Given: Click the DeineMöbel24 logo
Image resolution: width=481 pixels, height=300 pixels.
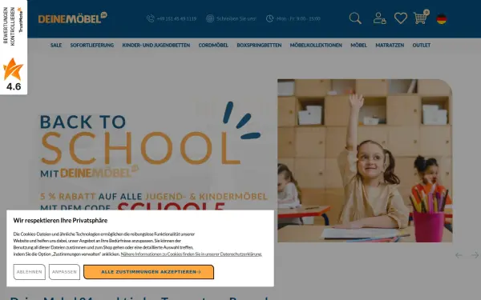Looking at the screenshot, I should coord(73,18).
